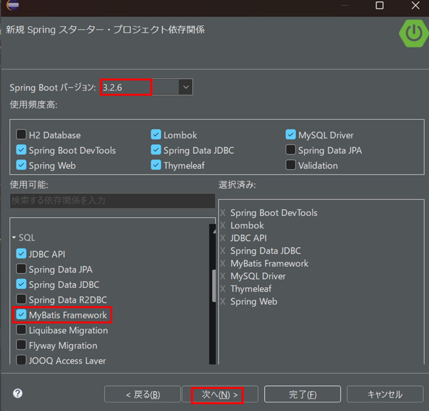Uncheck the Thymeleaf checkbox

pos(156,165)
